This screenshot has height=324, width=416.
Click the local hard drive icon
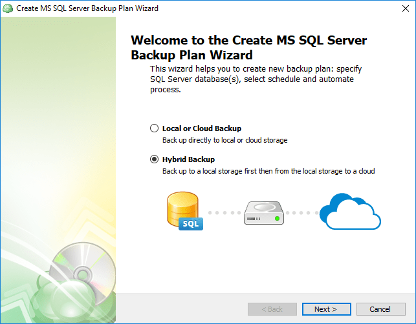click(x=264, y=213)
